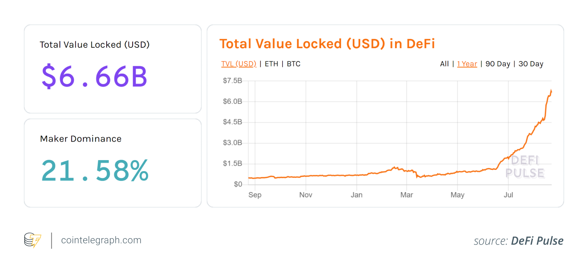Click the Maker Dominance card heading
This screenshot has height=273, width=588.
click(81, 139)
